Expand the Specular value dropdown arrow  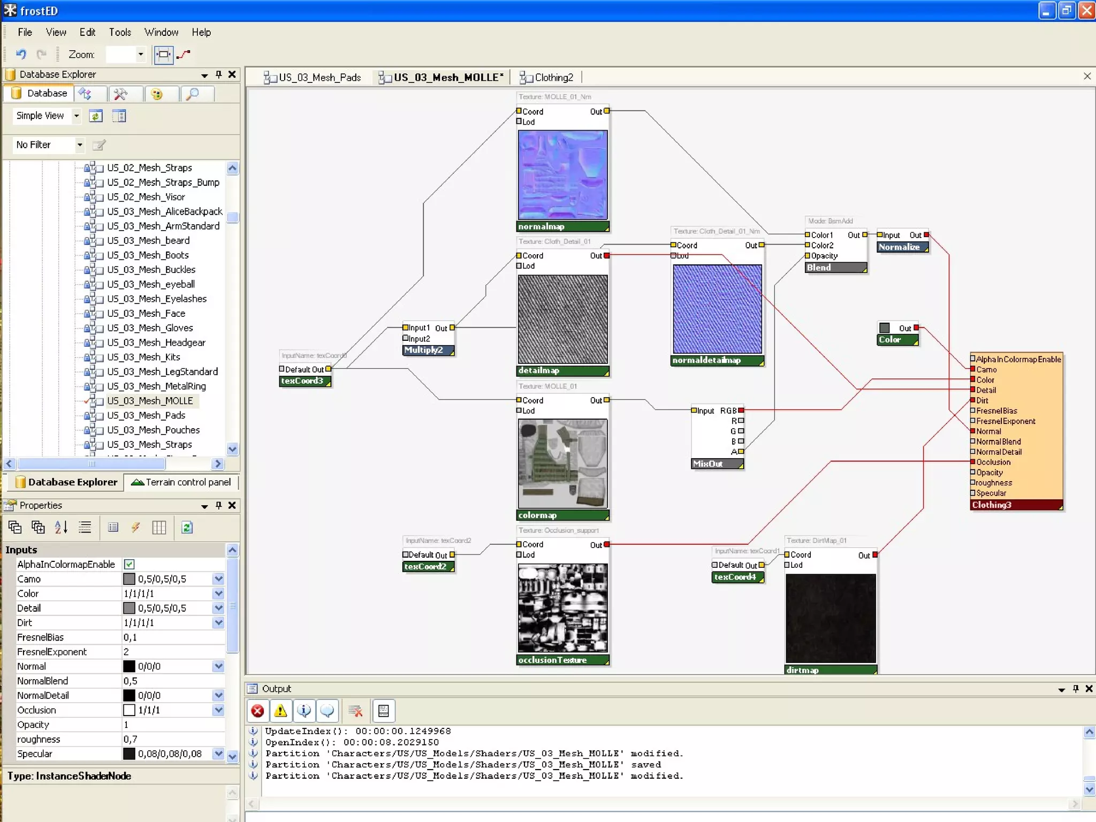tap(218, 753)
